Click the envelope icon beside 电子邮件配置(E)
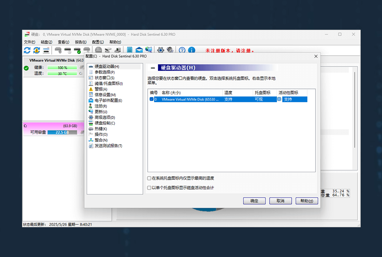The height and width of the screenshot is (257, 382). (91, 100)
